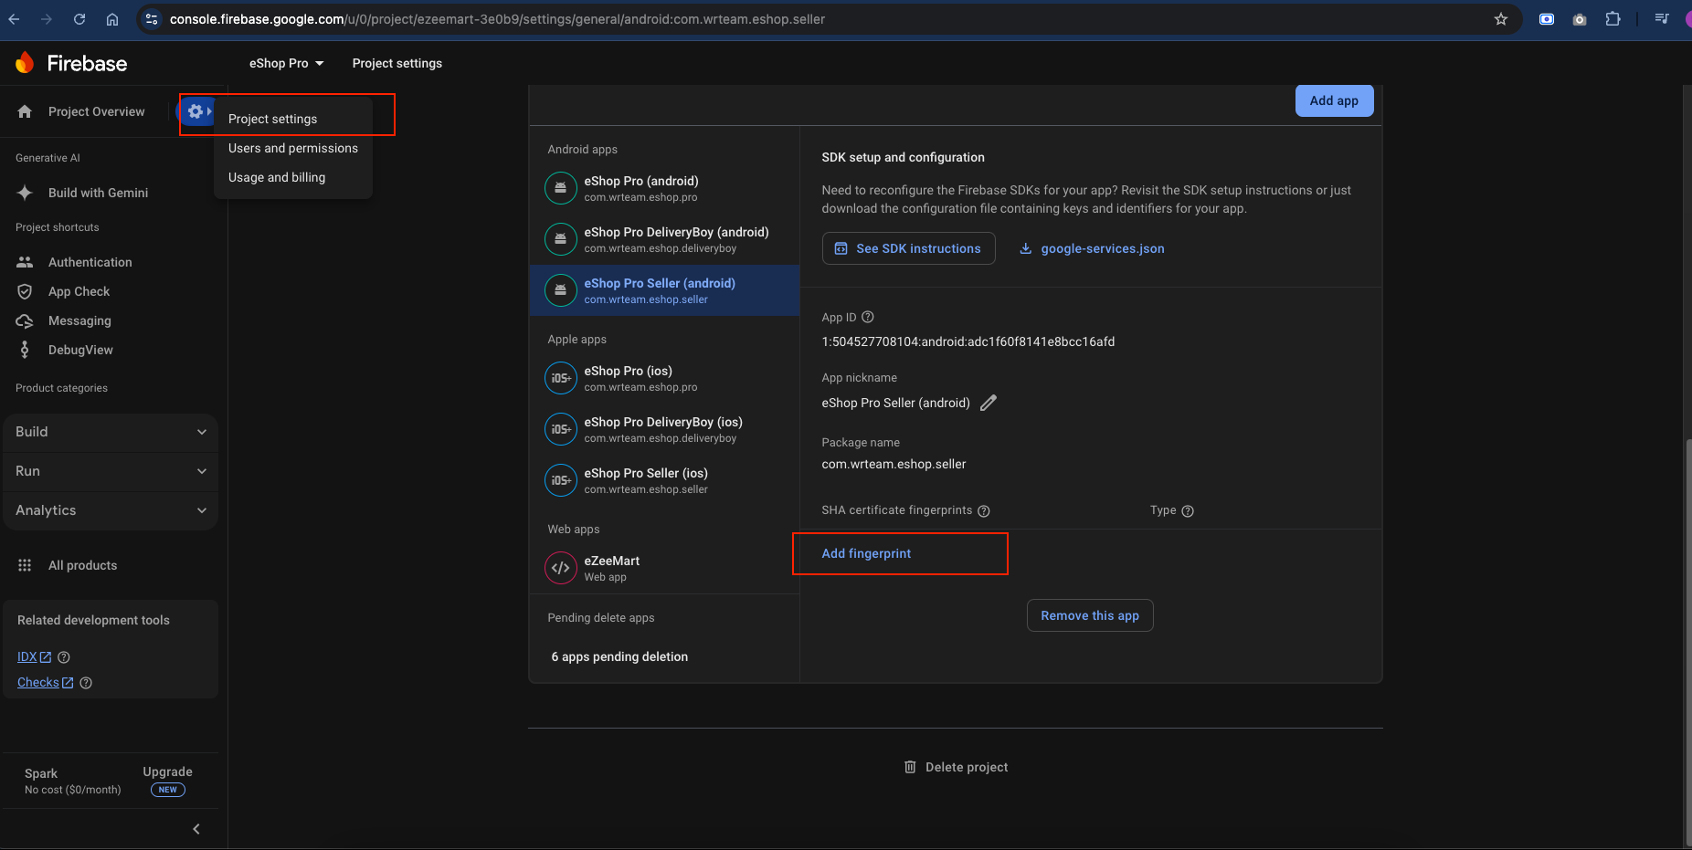Click the App Check shield icon
Viewport: 1692px width, 850px height.
click(25, 291)
